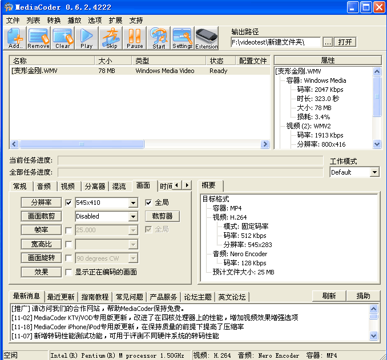Open Settings from the toolbar
Image resolution: width=387 pixels, height=360 pixels.
[x=183, y=38]
